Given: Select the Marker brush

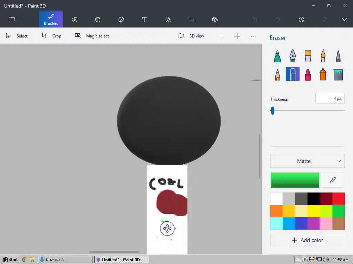Looking at the screenshot, I should (278, 56).
